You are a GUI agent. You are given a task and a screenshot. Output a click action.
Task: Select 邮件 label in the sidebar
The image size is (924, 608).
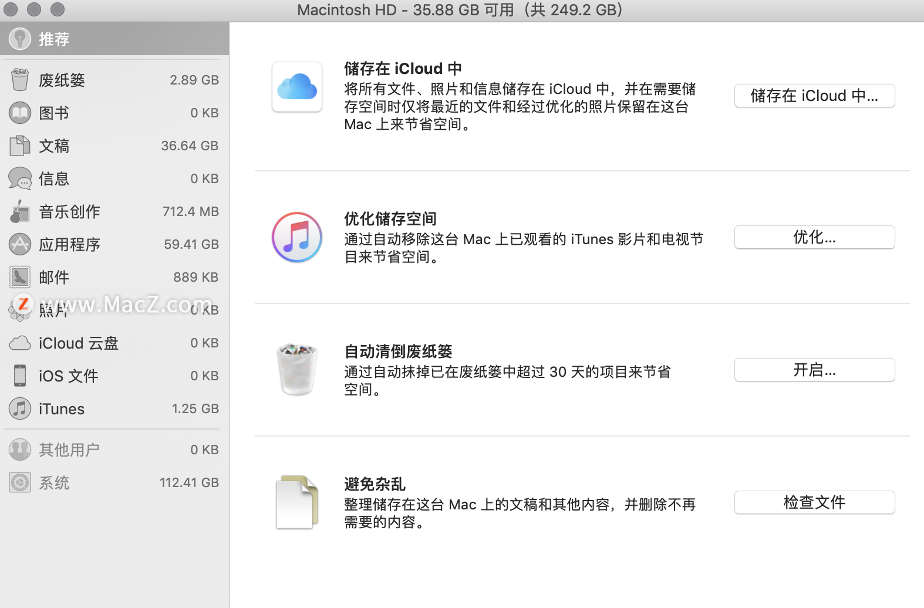click(x=54, y=278)
